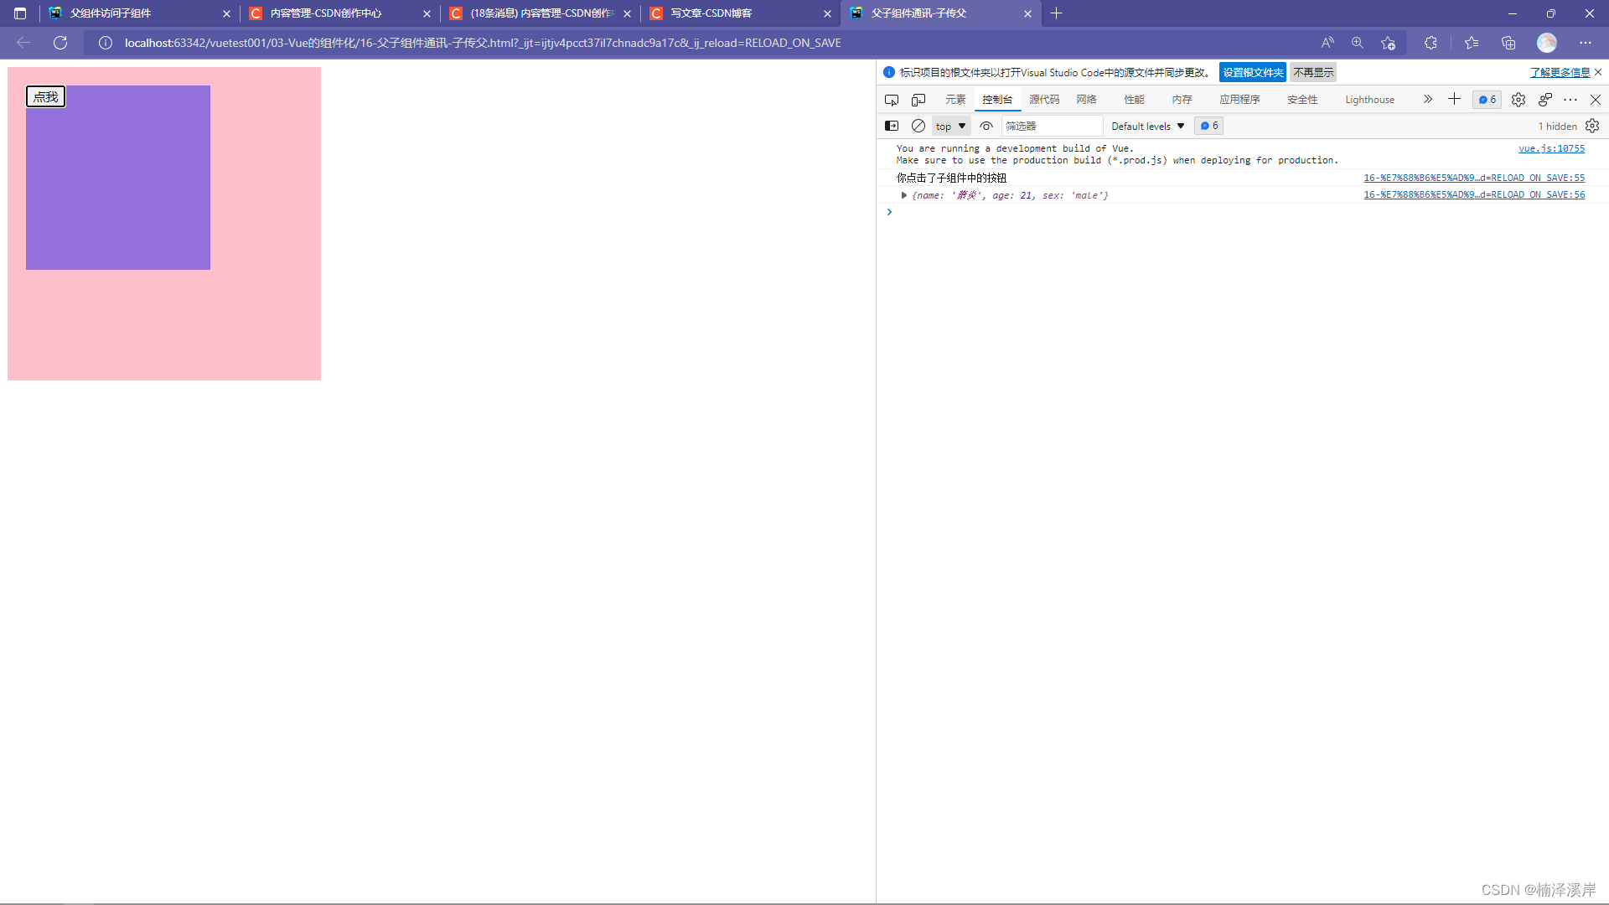Open the Default levels dropdown
1609x905 pixels.
[x=1147, y=126]
